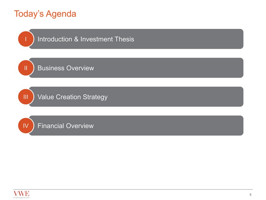Screen dimensions: 266x200
Task: Select the orange circle numbered III
Action: (x=26, y=97)
